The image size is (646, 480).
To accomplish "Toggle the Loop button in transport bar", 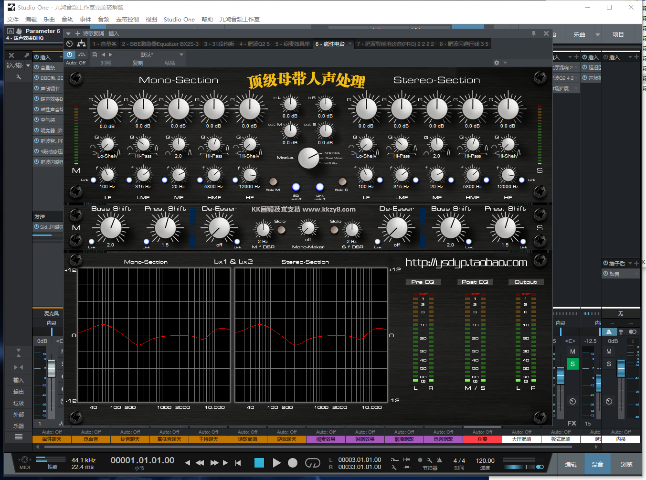I will click(x=312, y=462).
